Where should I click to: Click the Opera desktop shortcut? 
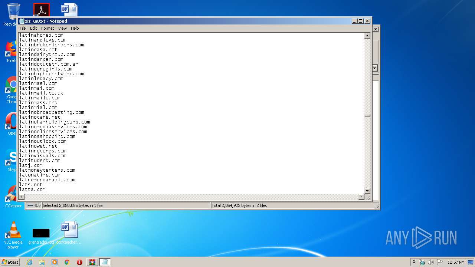tap(11, 123)
